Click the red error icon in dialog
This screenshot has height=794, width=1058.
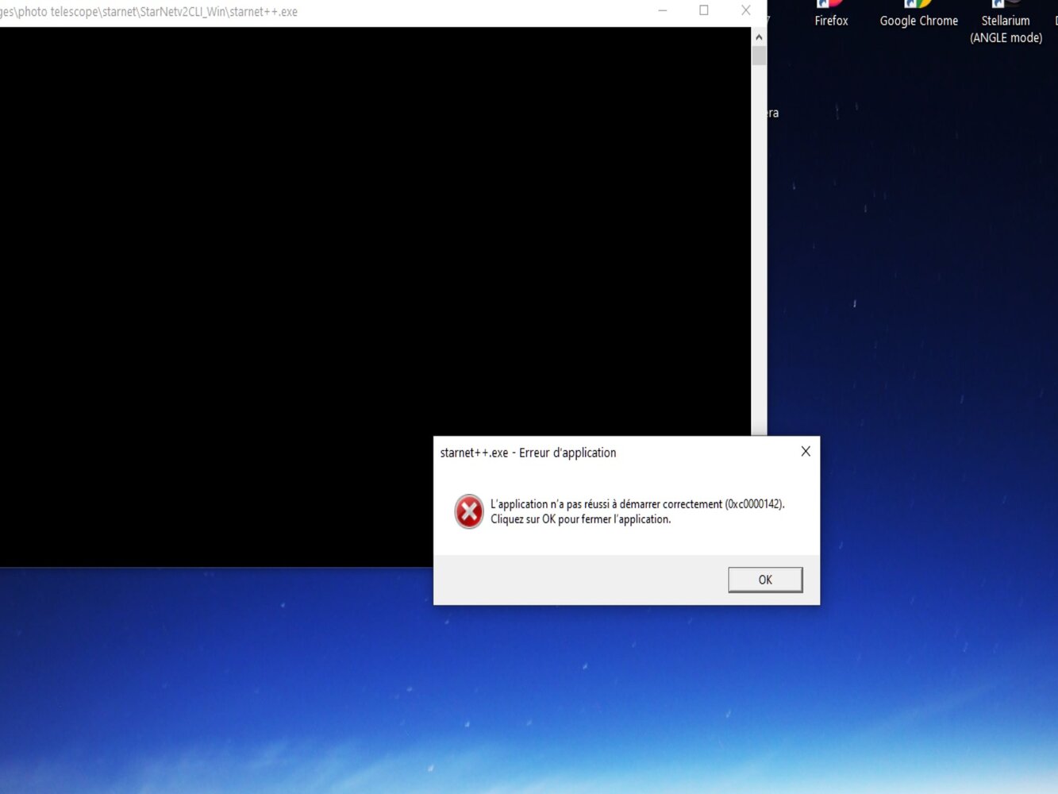[x=469, y=511]
